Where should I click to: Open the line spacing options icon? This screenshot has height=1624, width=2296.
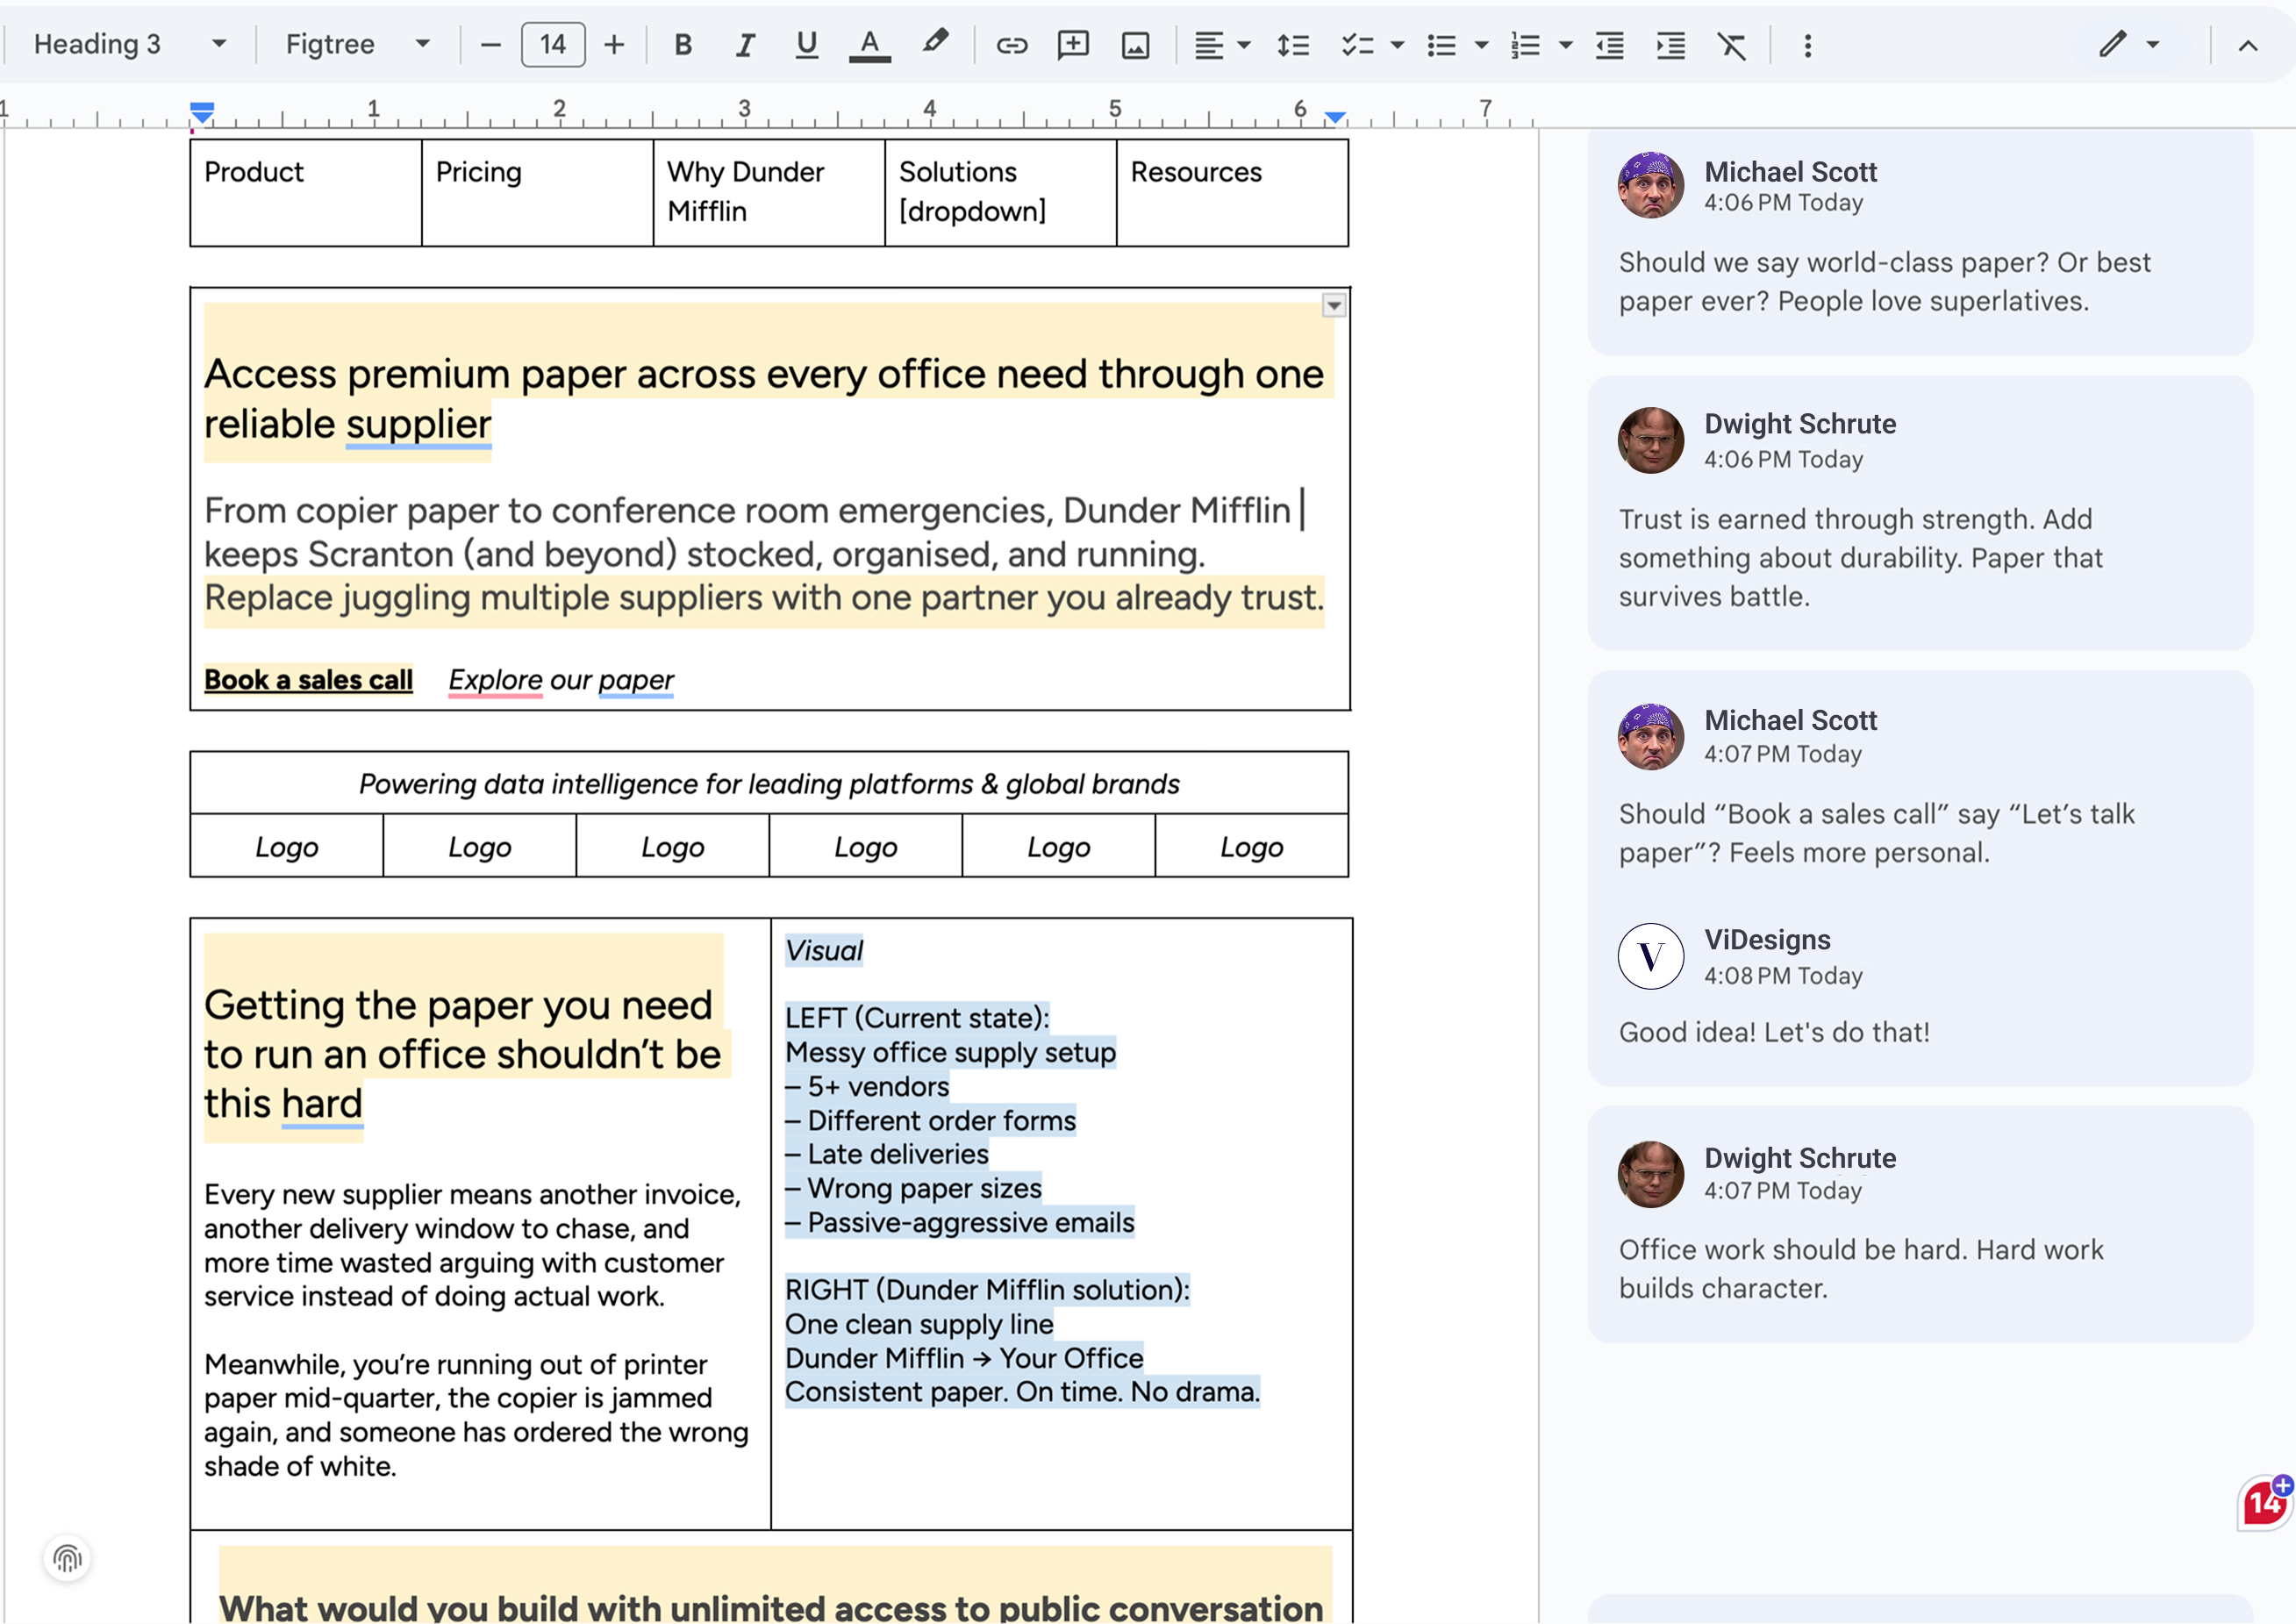click(x=1293, y=45)
